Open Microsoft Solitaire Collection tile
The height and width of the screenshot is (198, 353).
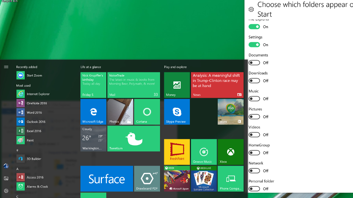tap(204, 179)
